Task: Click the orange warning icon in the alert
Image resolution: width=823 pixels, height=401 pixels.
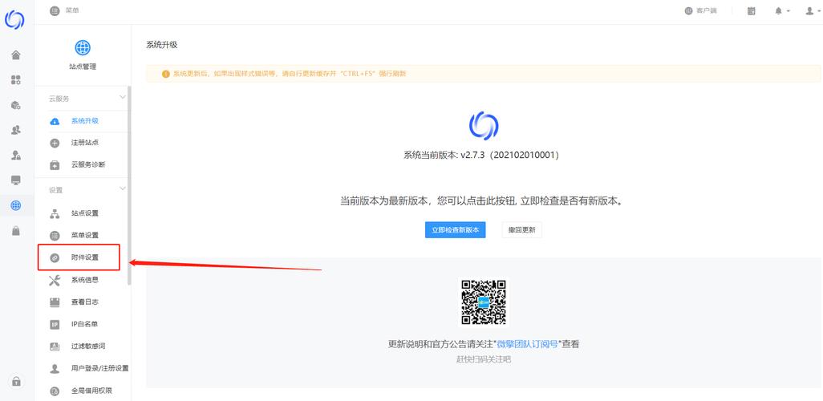Action: [x=166, y=74]
